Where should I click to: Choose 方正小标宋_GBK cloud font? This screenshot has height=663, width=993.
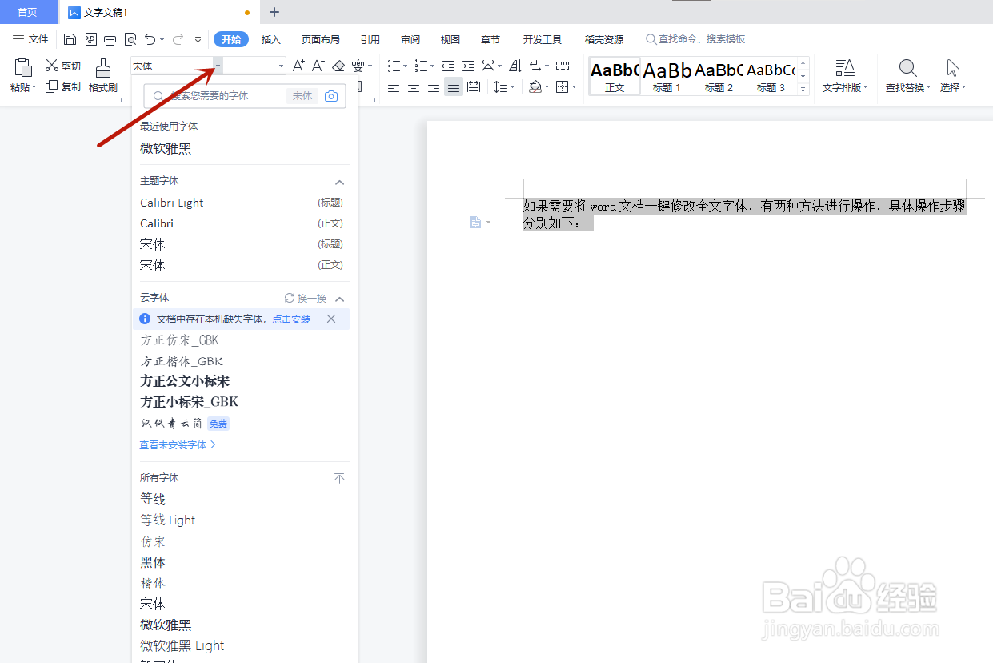tap(190, 402)
